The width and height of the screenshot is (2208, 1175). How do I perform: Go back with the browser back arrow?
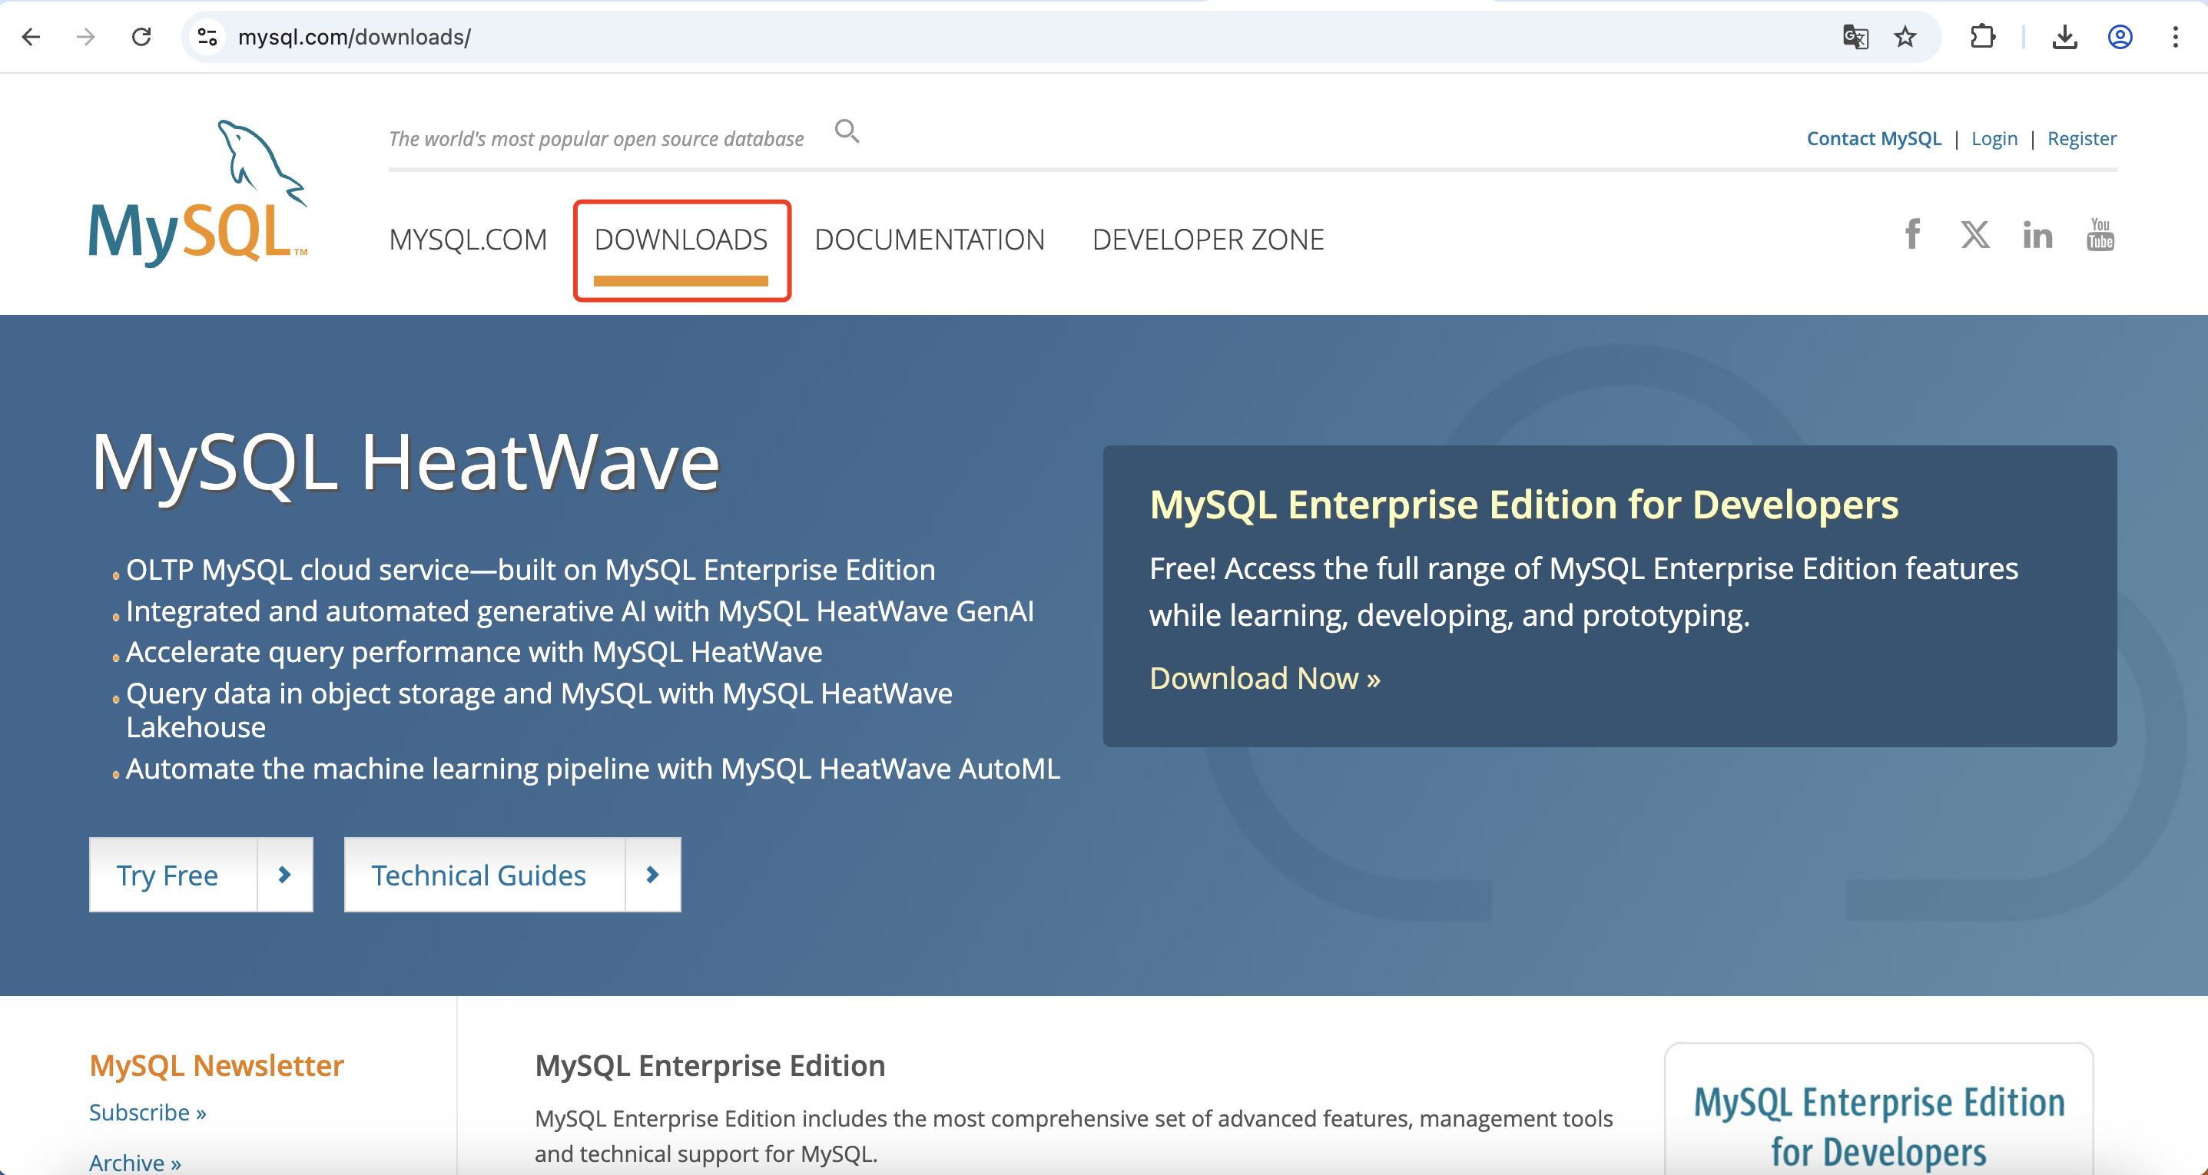click(31, 37)
